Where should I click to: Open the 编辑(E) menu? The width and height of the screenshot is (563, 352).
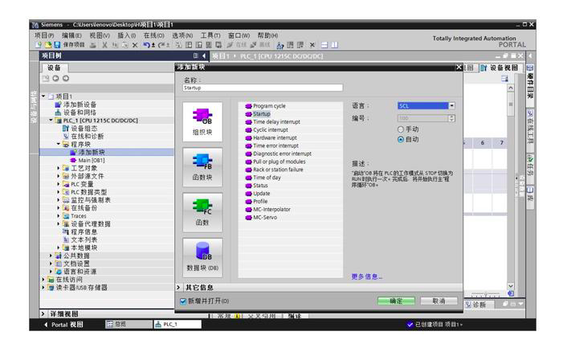coord(71,35)
